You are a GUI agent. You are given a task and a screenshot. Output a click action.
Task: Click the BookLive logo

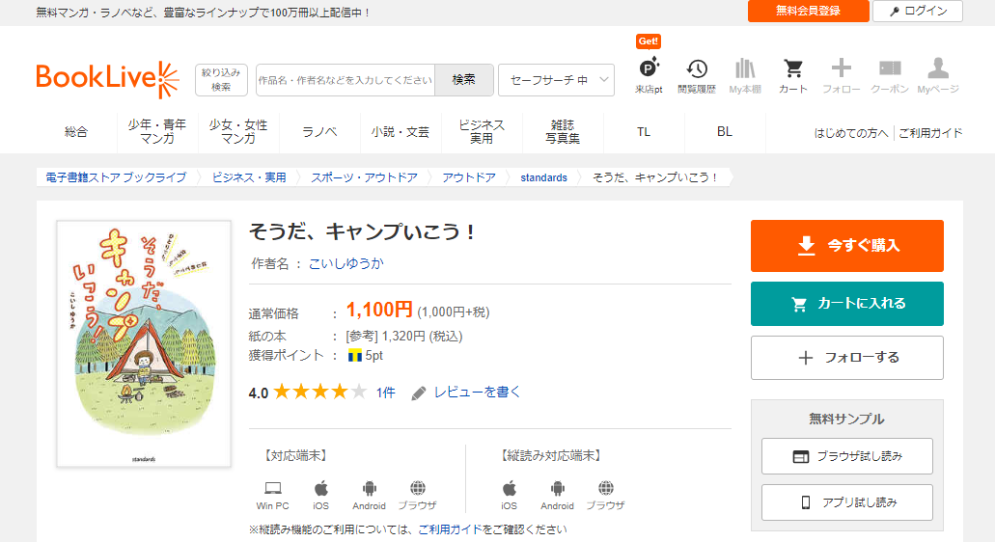(x=107, y=80)
